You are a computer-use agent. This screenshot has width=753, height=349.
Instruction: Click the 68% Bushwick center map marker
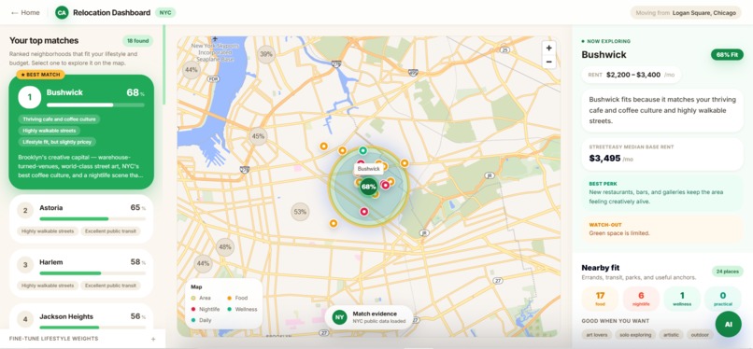click(x=368, y=187)
